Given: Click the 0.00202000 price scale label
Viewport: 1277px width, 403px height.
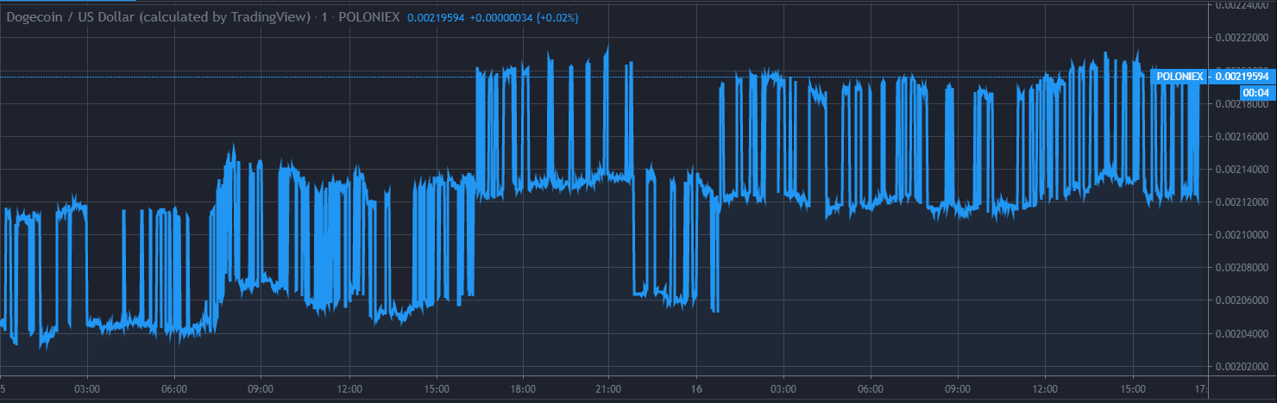Looking at the screenshot, I should pos(1242,366).
